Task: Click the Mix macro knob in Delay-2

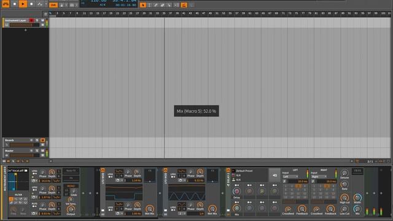Action: click(x=236, y=208)
